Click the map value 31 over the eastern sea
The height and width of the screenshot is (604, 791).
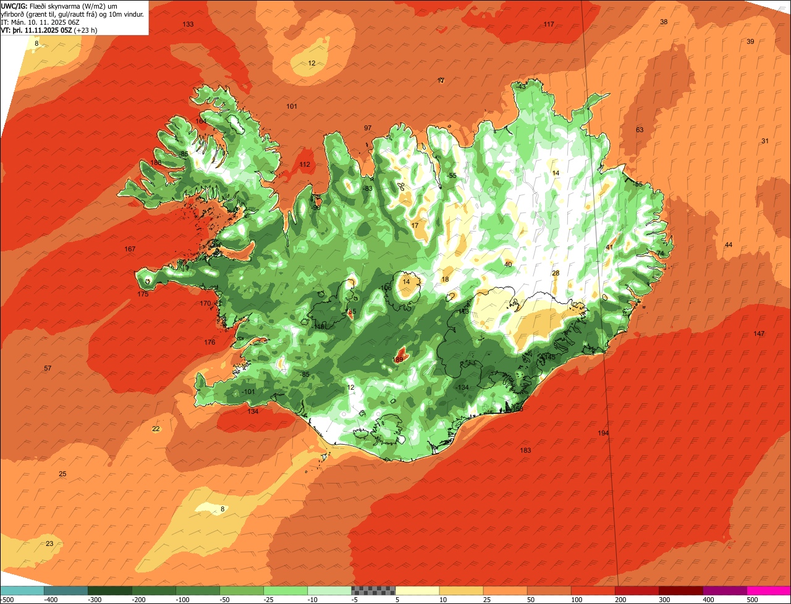coord(765,141)
